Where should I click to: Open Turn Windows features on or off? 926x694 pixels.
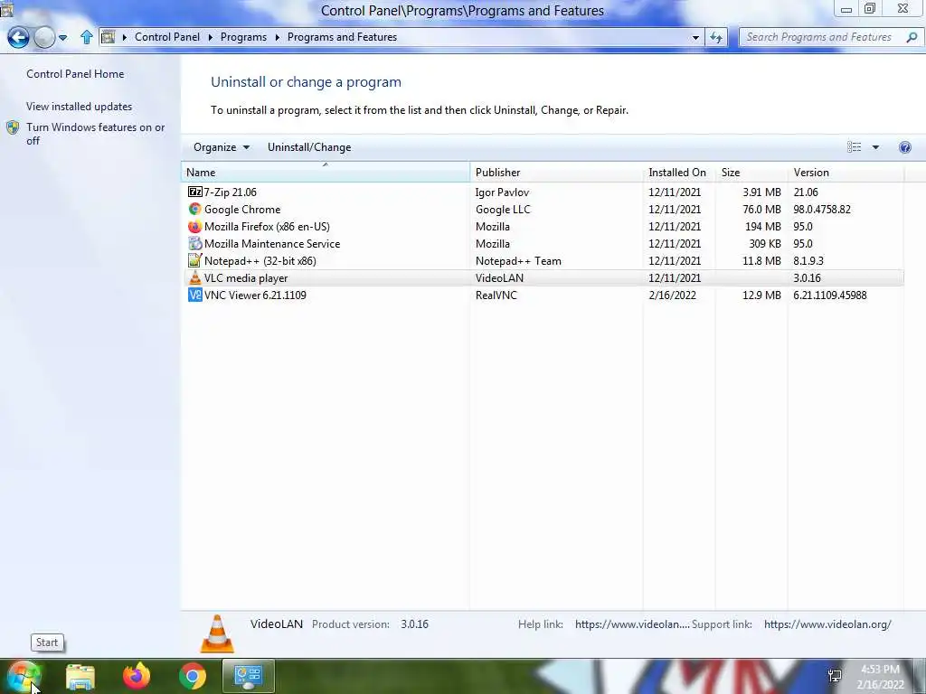pyautogui.click(x=95, y=134)
